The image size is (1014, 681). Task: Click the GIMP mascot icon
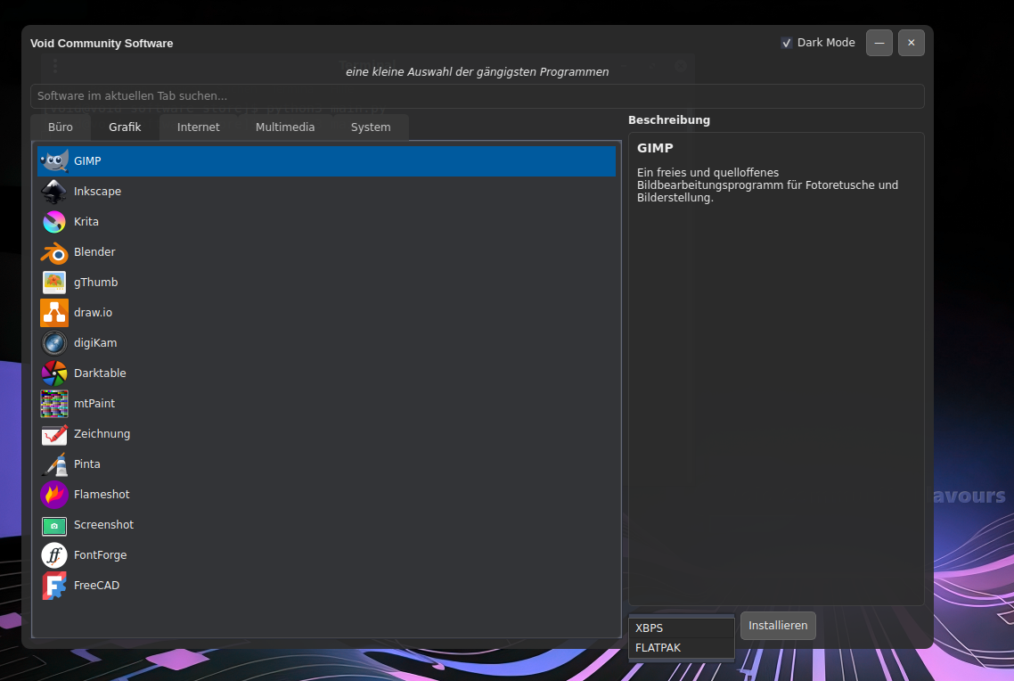point(54,161)
